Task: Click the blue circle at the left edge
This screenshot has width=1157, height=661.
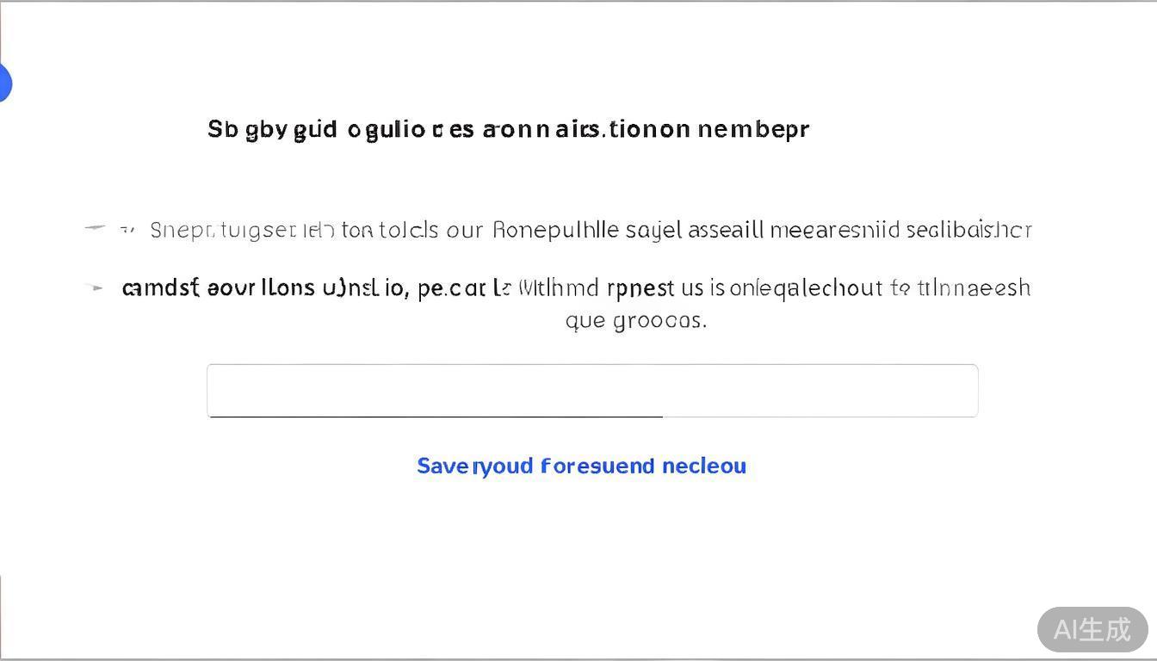Action: [x=3, y=83]
